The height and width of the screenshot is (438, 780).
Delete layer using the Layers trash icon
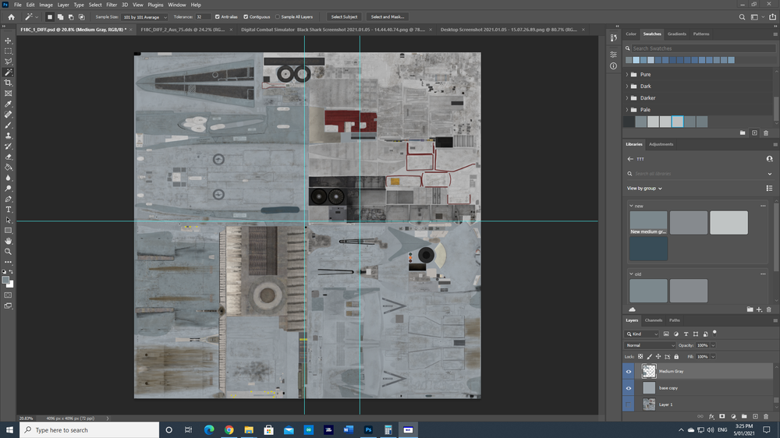pos(766,417)
